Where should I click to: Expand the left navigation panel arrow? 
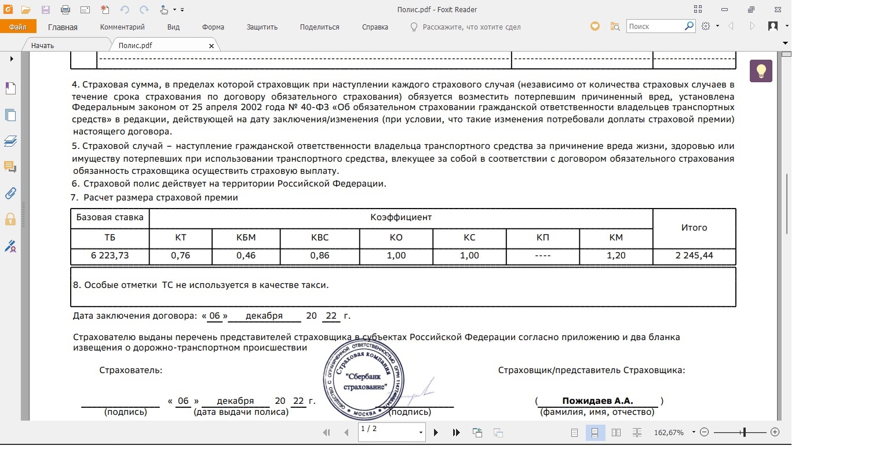pyautogui.click(x=10, y=59)
